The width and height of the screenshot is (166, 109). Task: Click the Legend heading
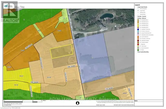(138, 5)
